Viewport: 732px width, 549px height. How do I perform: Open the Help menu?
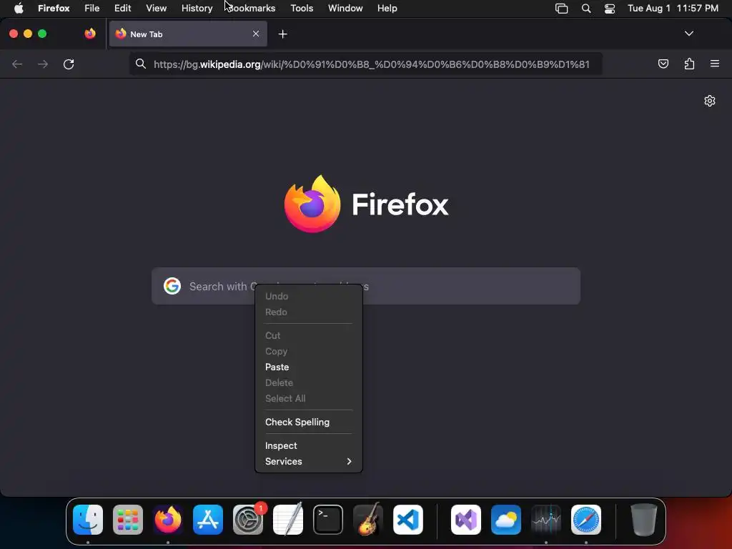click(x=387, y=8)
